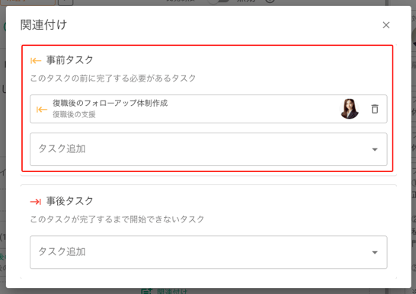Screen dimensions: 416x294
Task: Click the 復職後の支援 subtitle text
Action: (x=74, y=114)
